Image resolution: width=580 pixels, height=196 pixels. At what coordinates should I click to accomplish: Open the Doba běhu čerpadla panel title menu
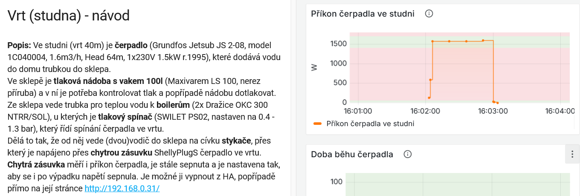coord(352,154)
